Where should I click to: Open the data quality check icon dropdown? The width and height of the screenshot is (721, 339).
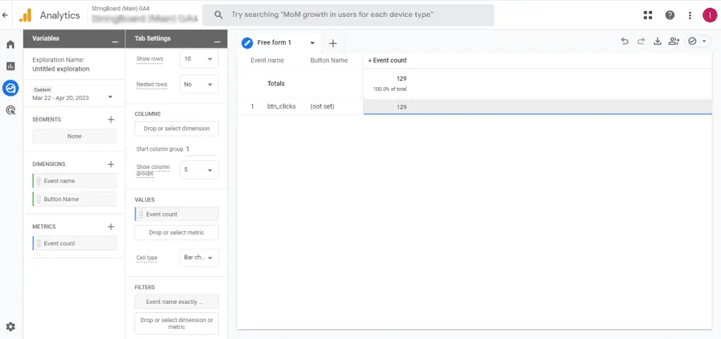698,41
